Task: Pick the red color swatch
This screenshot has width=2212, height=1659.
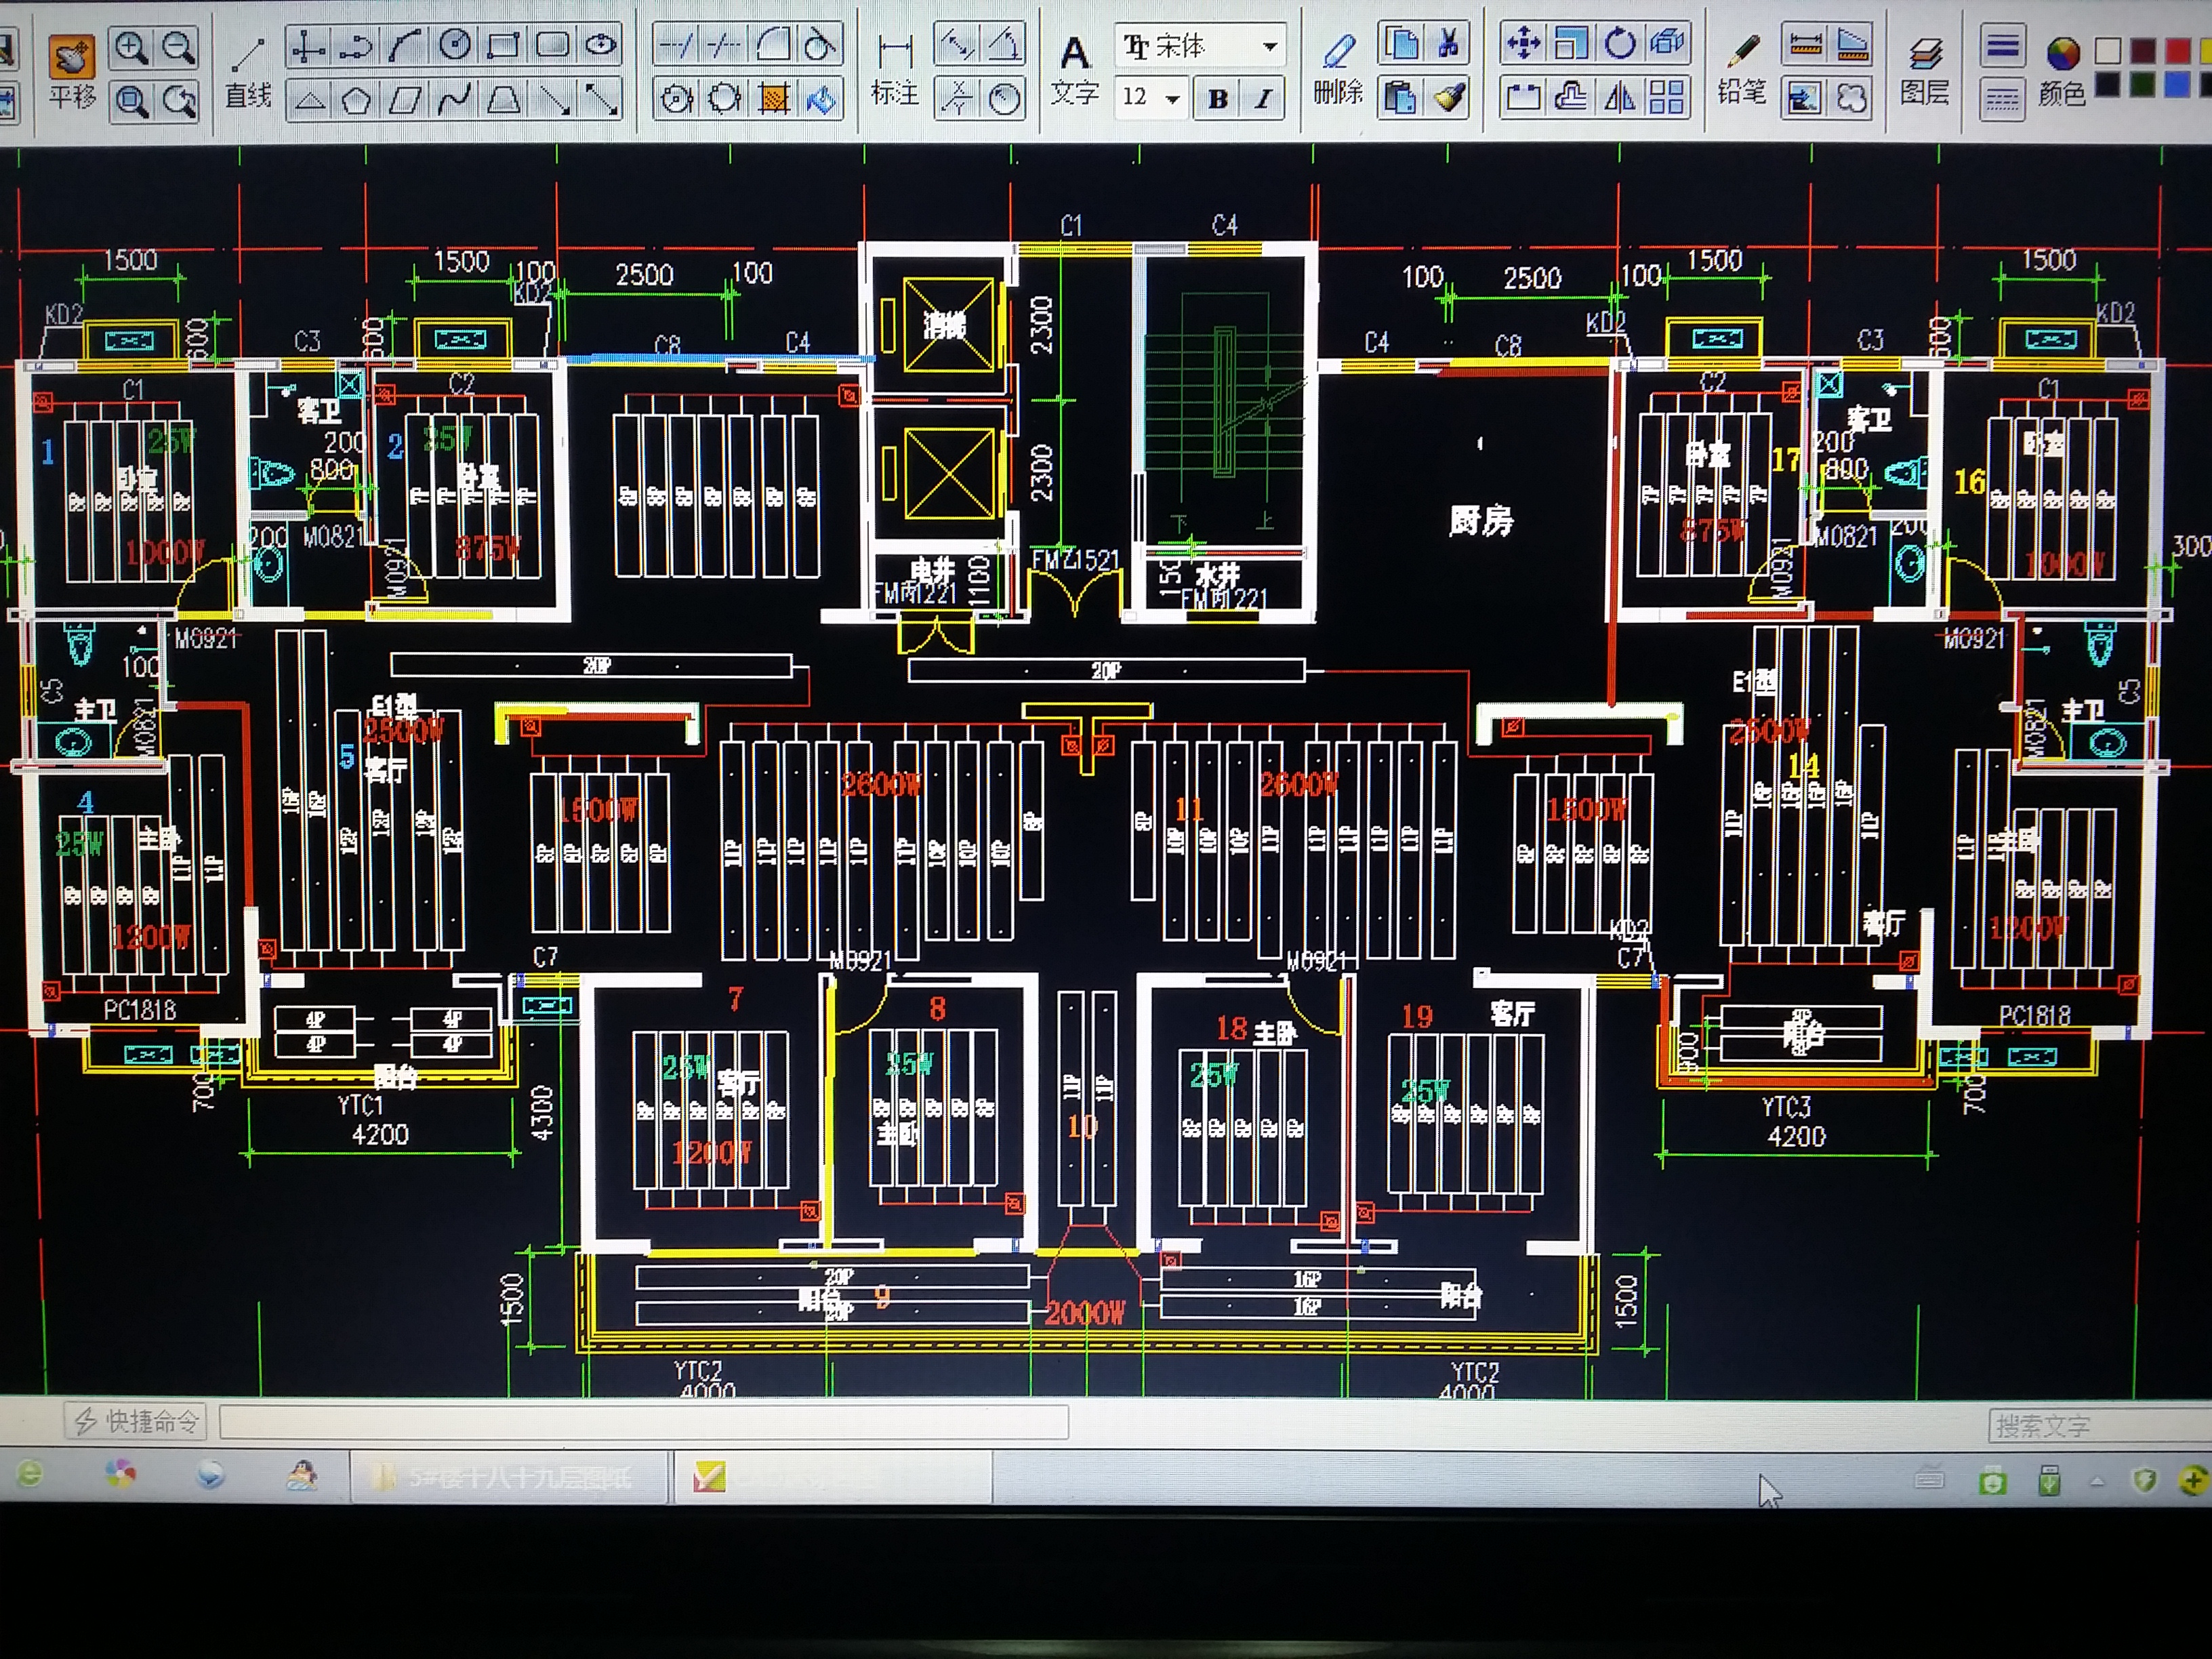Action: point(2177,50)
